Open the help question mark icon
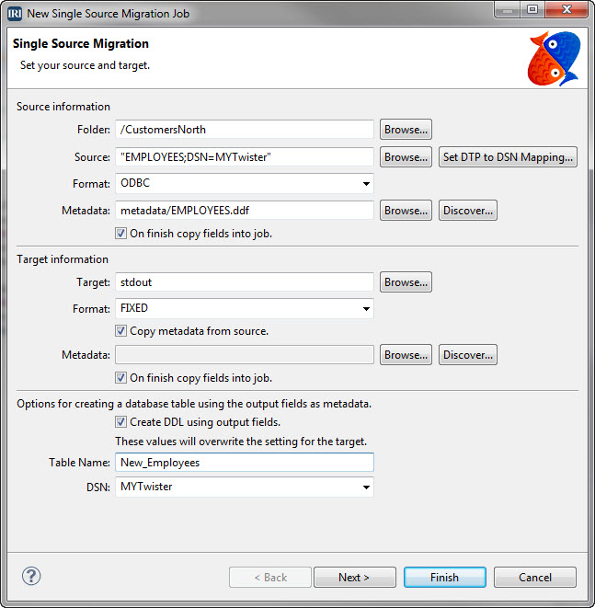This screenshot has width=595, height=608. pyautogui.click(x=31, y=576)
